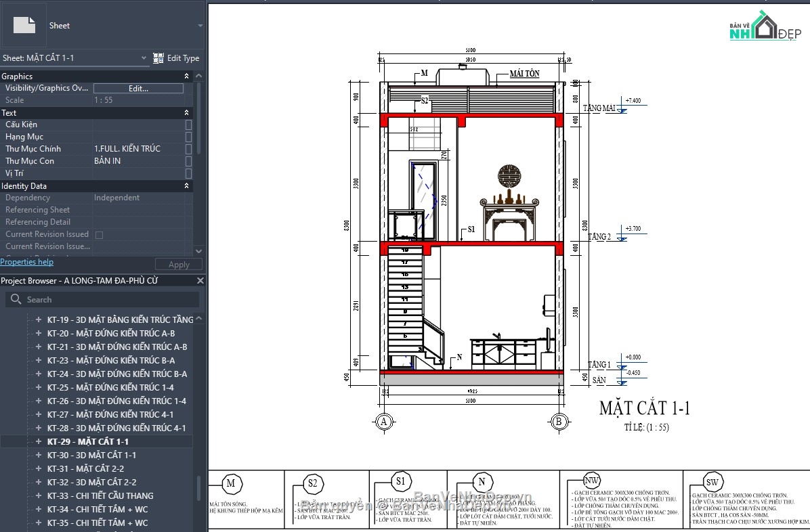Click the search magnifier icon
The image size is (810, 532).
click(16, 299)
